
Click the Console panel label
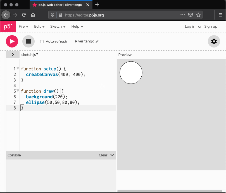[x=14, y=155]
